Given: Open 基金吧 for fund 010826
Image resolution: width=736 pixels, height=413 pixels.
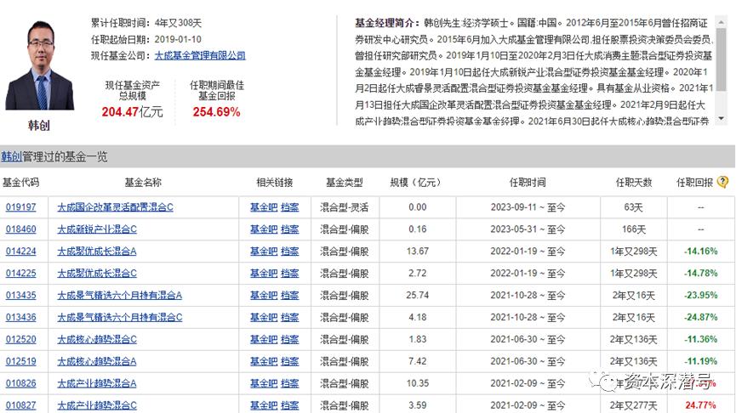Looking at the screenshot, I should pos(263,383).
